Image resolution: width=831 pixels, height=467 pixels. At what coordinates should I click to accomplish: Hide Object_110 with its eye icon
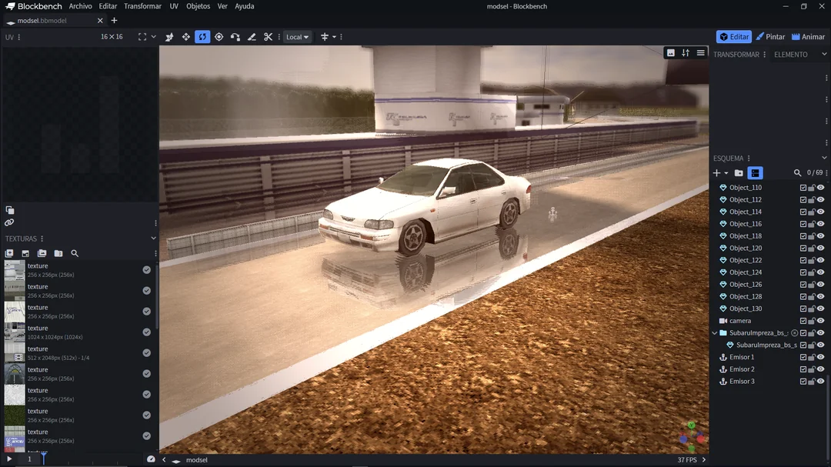[x=820, y=188]
